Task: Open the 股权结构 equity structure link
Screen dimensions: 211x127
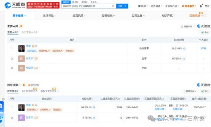Action: pos(33,85)
